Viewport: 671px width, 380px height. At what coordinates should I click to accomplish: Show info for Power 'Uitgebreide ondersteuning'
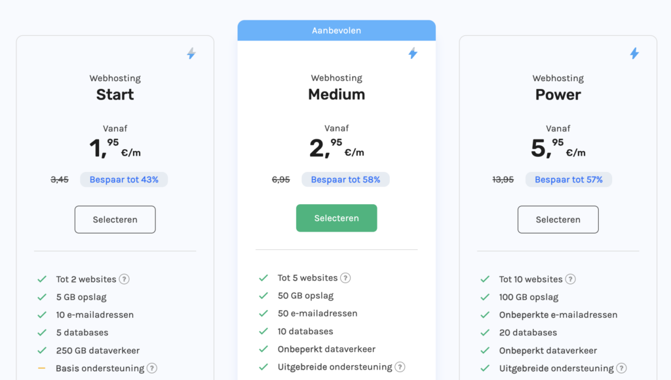(x=621, y=368)
